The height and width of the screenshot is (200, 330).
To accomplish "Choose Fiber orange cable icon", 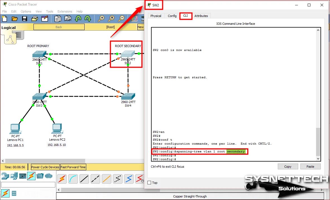I will (x=106, y=179).
